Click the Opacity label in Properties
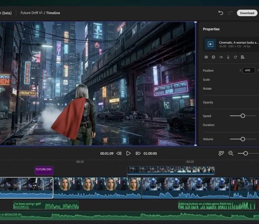The width and height of the screenshot is (259, 224). tap(208, 102)
